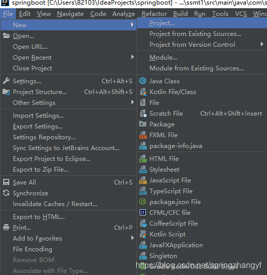267x275 pixels.
Task: Expand the Add to Favorites submenu arrow
Action: click(x=132, y=238)
